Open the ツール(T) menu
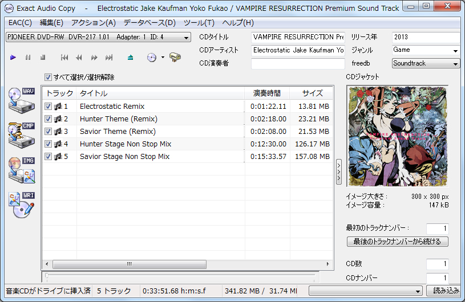 point(199,23)
